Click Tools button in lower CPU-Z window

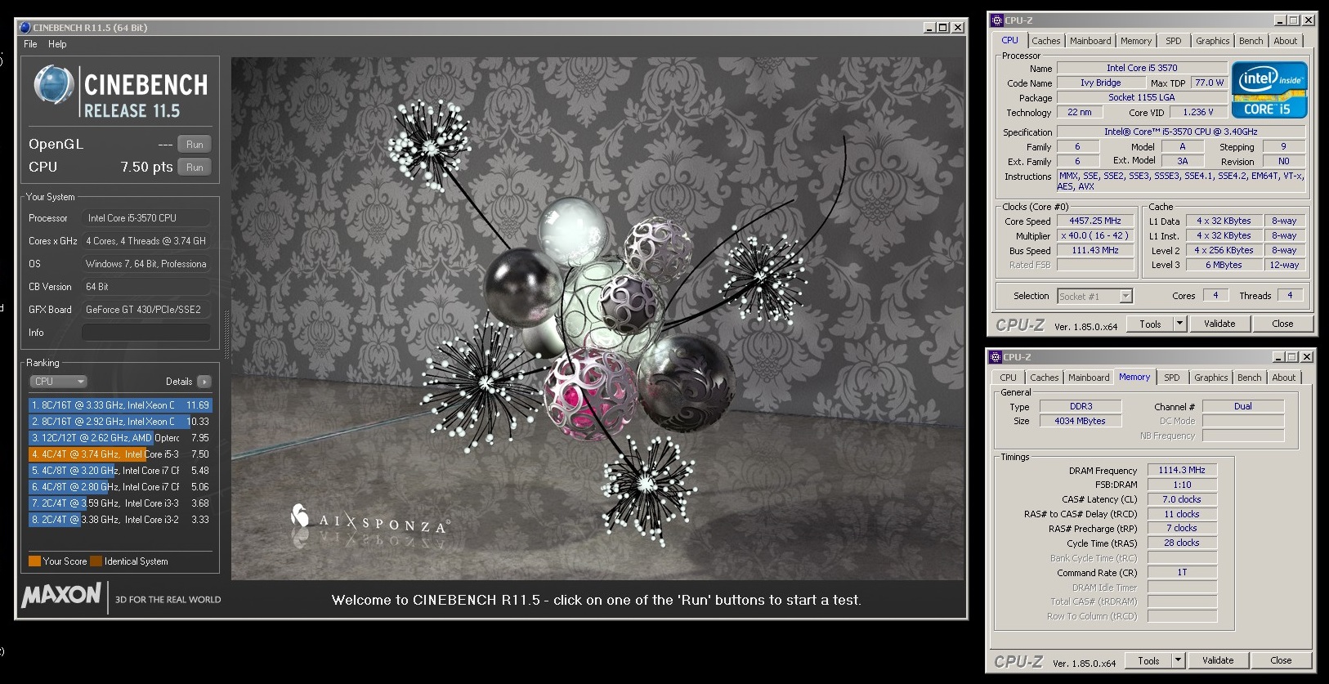(1148, 660)
